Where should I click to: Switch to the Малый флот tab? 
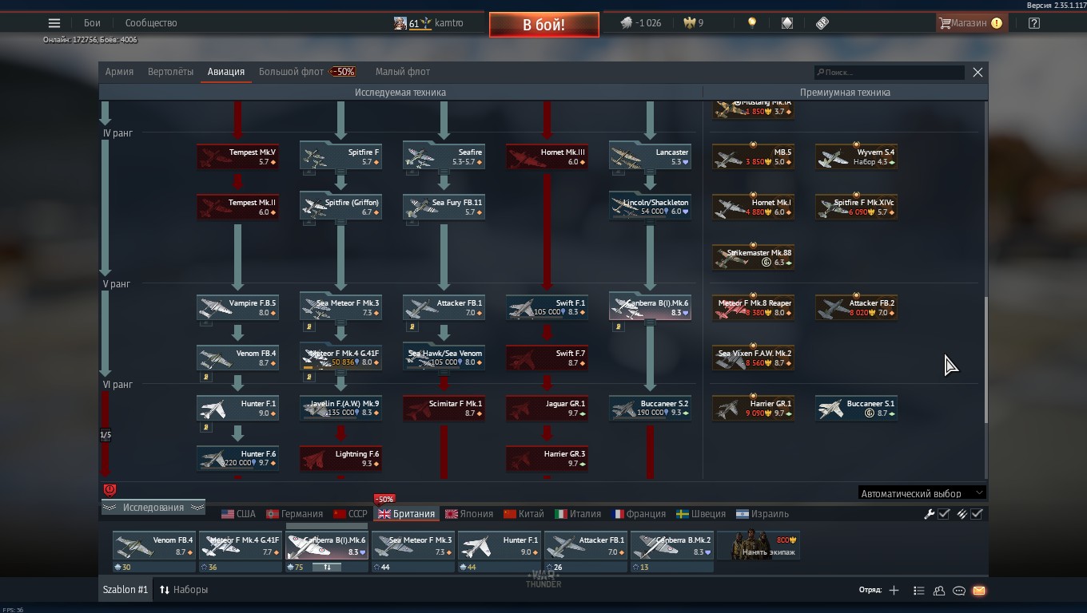(x=403, y=72)
